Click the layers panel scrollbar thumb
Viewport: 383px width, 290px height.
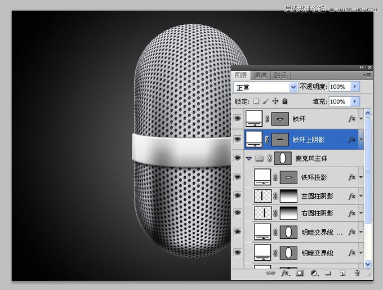click(x=368, y=170)
